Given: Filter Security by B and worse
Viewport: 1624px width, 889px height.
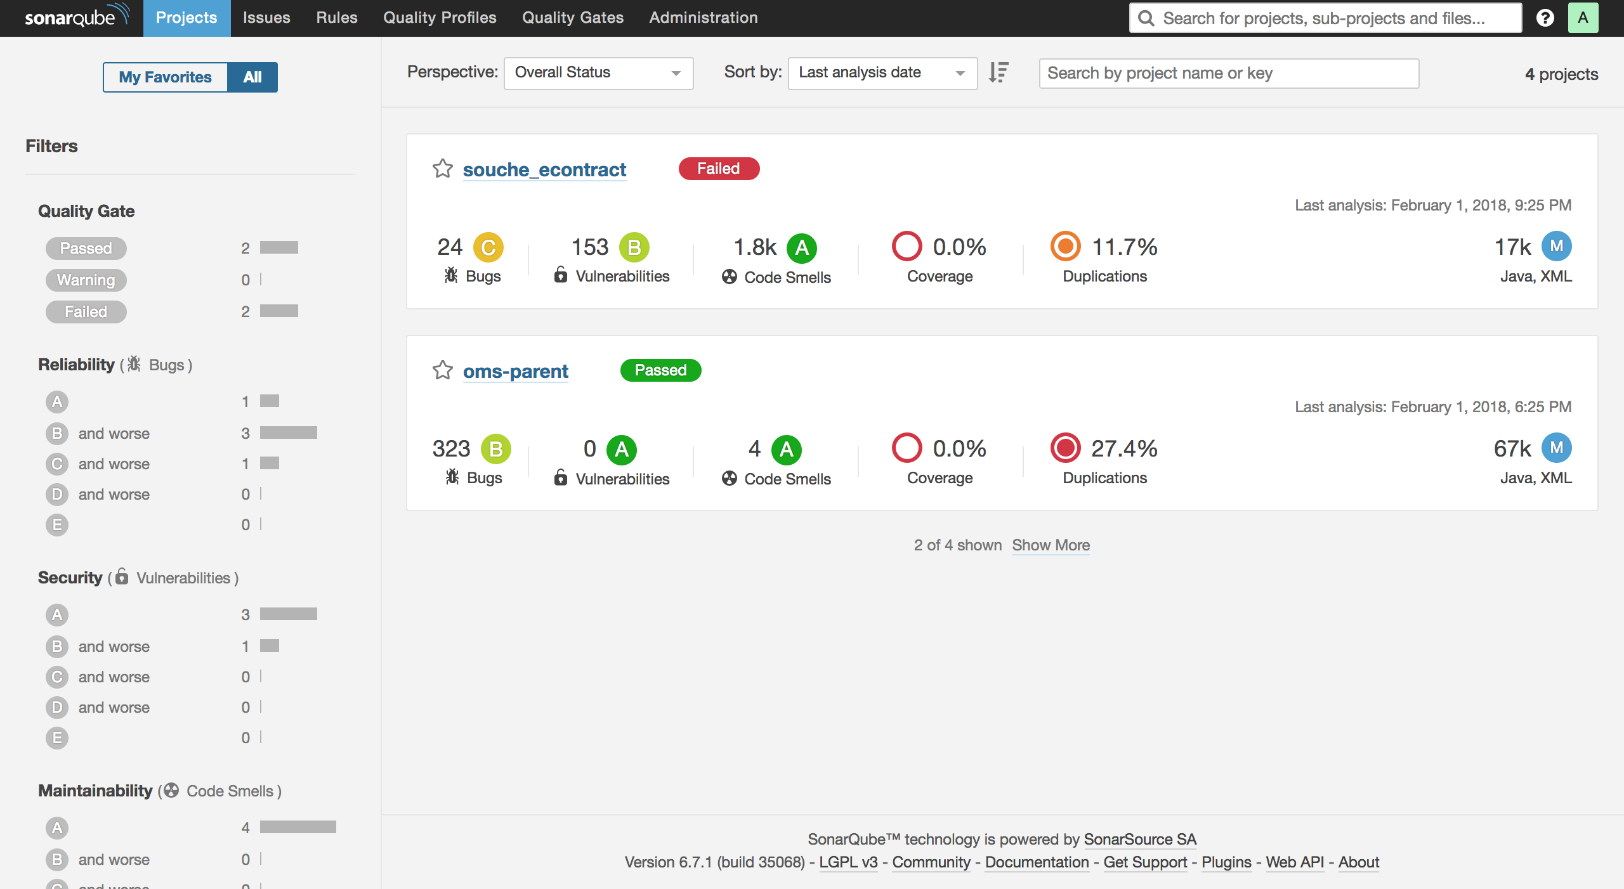Looking at the screenshot, I should [98, 646].
